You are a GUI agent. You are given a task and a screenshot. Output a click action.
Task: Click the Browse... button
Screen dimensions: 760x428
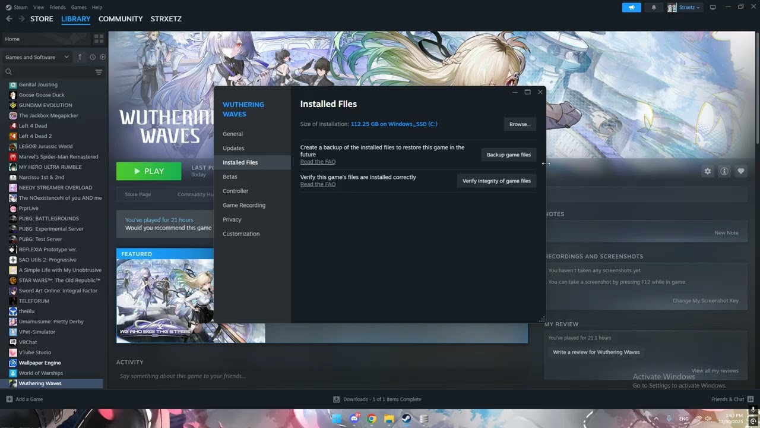[x=520, y=124]
